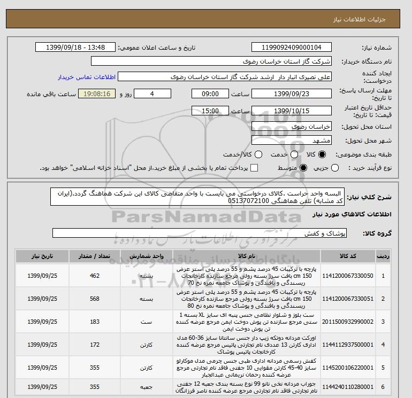412x398 pixels.
Task: Toggle the Islamic treasury payment checkbox
Action: point(254,168)
